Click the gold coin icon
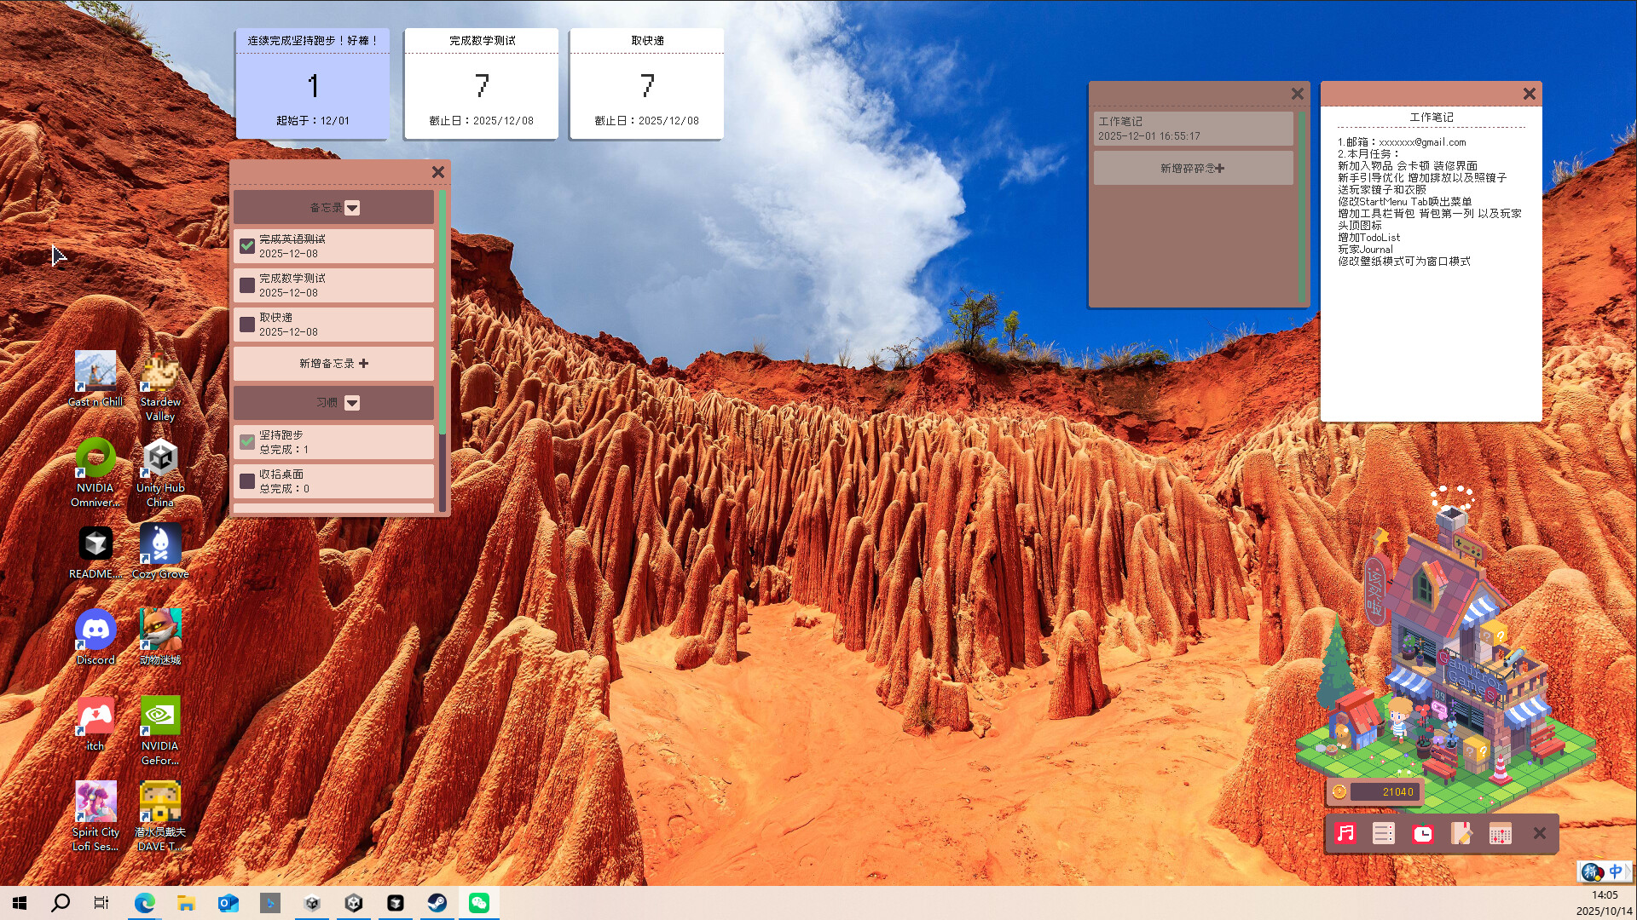1637x920 pixels. coord(1339,792)
